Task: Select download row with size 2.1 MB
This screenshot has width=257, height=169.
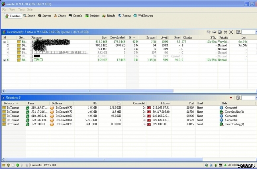Action: 128,49
